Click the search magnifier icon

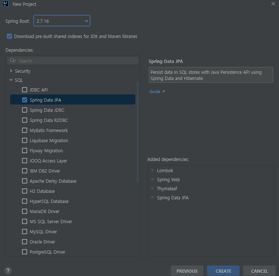[x=13, y=61]
